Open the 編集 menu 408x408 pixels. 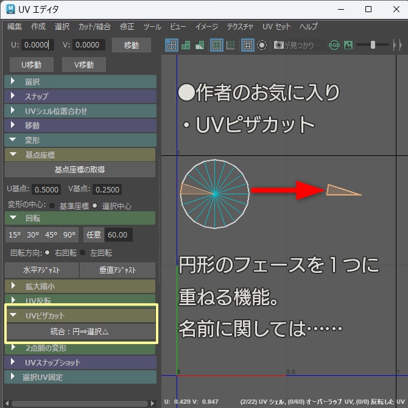point(15,26)
